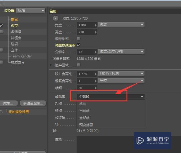The height and width of the screenshot is (153, 181).
Task: Click the 分辨率 value field 72
Action: 86,52
